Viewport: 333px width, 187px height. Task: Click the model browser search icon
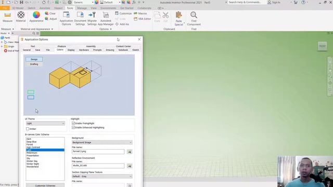pos(34,33)
